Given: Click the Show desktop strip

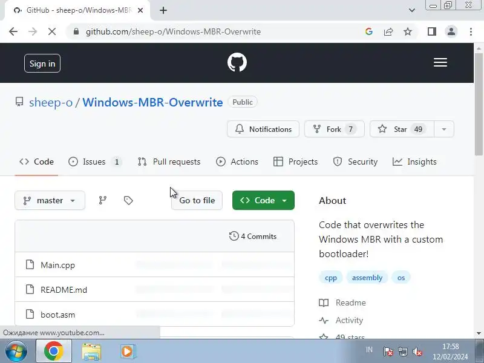Looking at the screenshot, I should (481, 352).
